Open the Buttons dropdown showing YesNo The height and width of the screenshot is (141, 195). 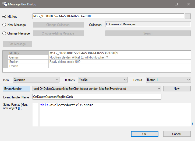(103, 80)
